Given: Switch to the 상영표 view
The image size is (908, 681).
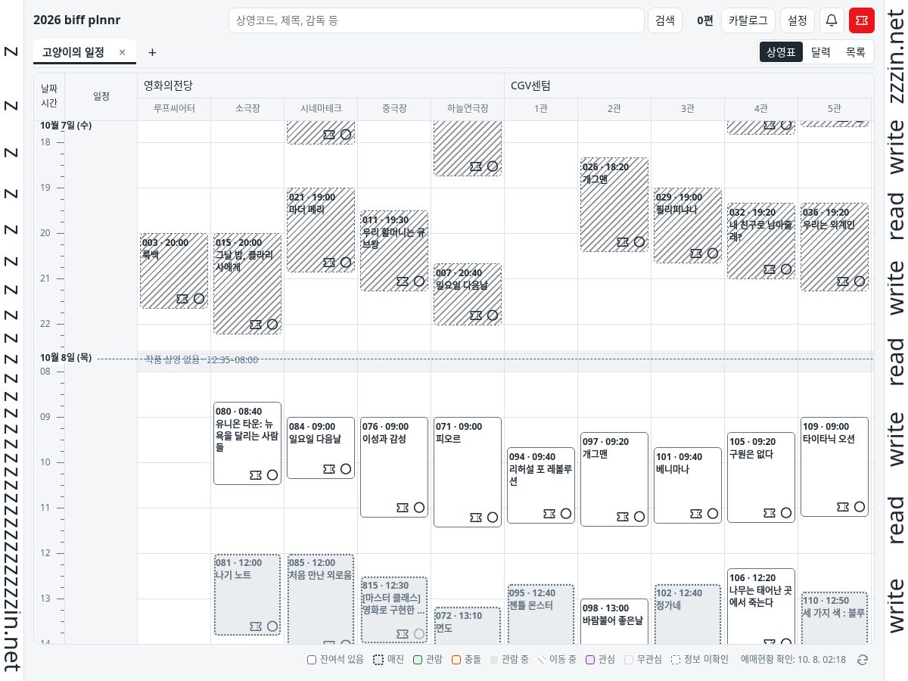Looking at the screenshot, I should coord(781,52).
